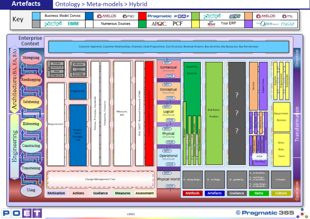Click the HOW pill under Physical World

(170, 186)
